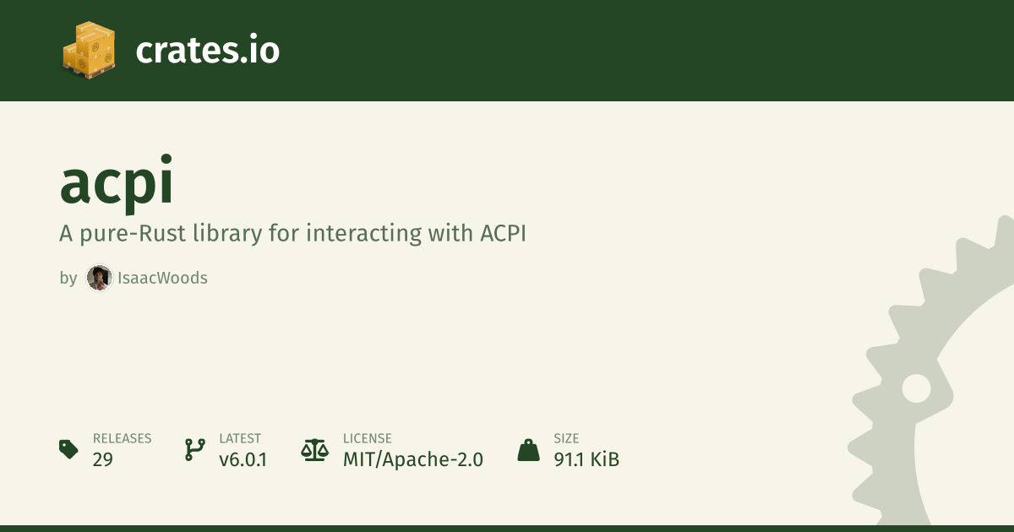Click the RELEASES label
This screenshot has width=1014, height=532.
122,438
